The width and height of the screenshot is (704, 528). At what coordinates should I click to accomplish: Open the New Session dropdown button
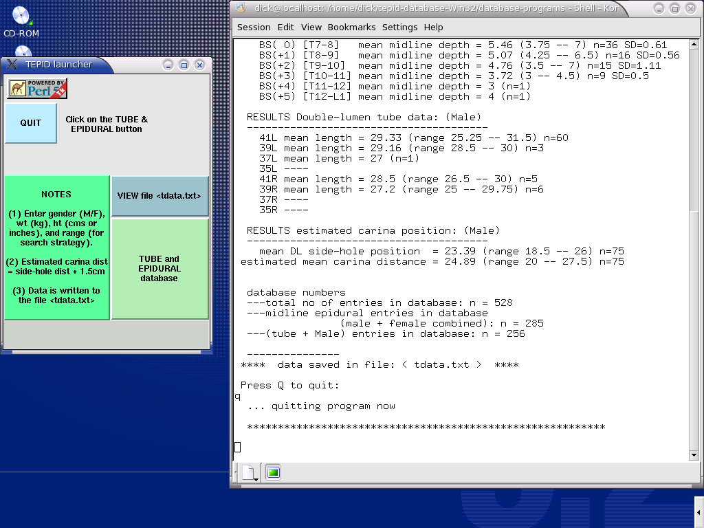click(x=249, y=472)
